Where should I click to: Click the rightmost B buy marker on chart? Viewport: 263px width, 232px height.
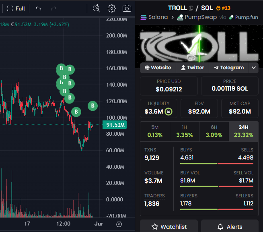pyautogui.click(x=92, y=106)
